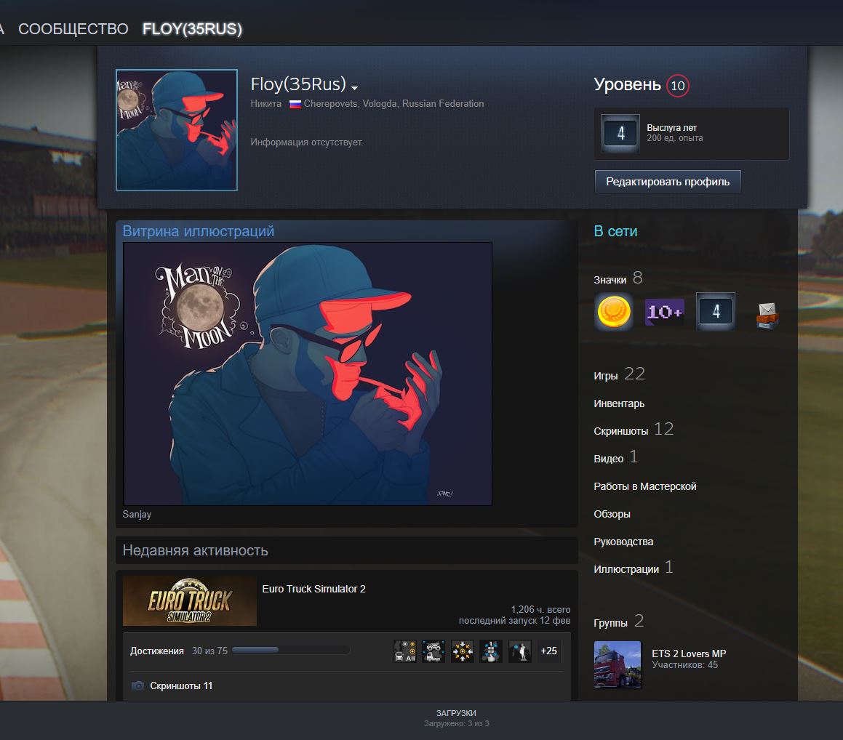Click the Euro Truck Simulator 2 game banner
This screenshot has height=740, width=843.
click(190, 601)
